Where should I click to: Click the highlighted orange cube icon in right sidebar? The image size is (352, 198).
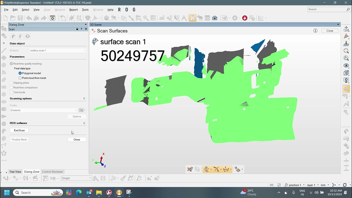(x=346, y=89)
